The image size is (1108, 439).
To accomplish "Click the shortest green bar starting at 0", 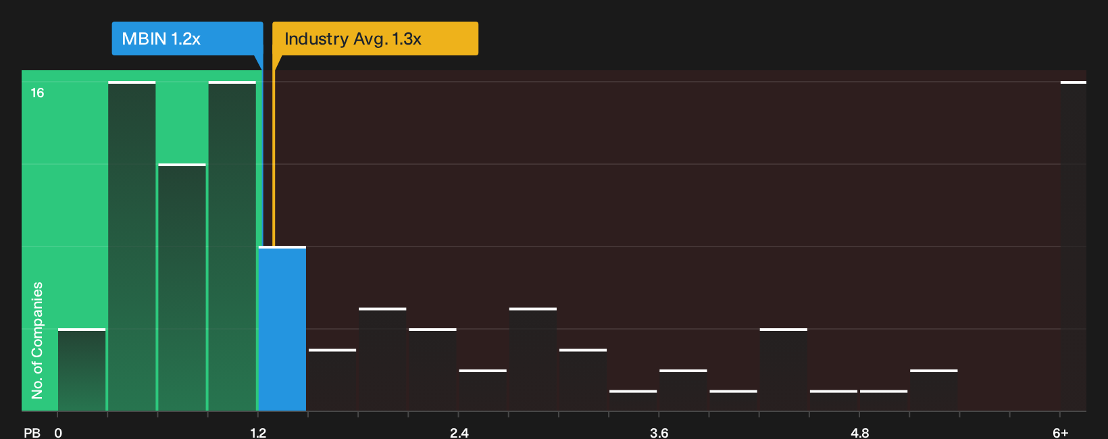I will (82, 370).
